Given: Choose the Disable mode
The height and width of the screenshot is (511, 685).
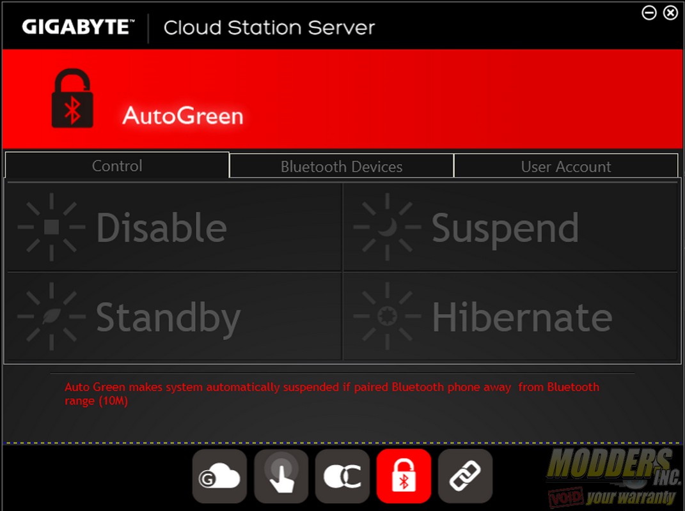Looking at the screenshot, I should point(174,227).
